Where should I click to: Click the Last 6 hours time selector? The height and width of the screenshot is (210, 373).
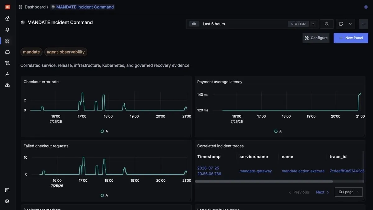[x=214, y=24]
